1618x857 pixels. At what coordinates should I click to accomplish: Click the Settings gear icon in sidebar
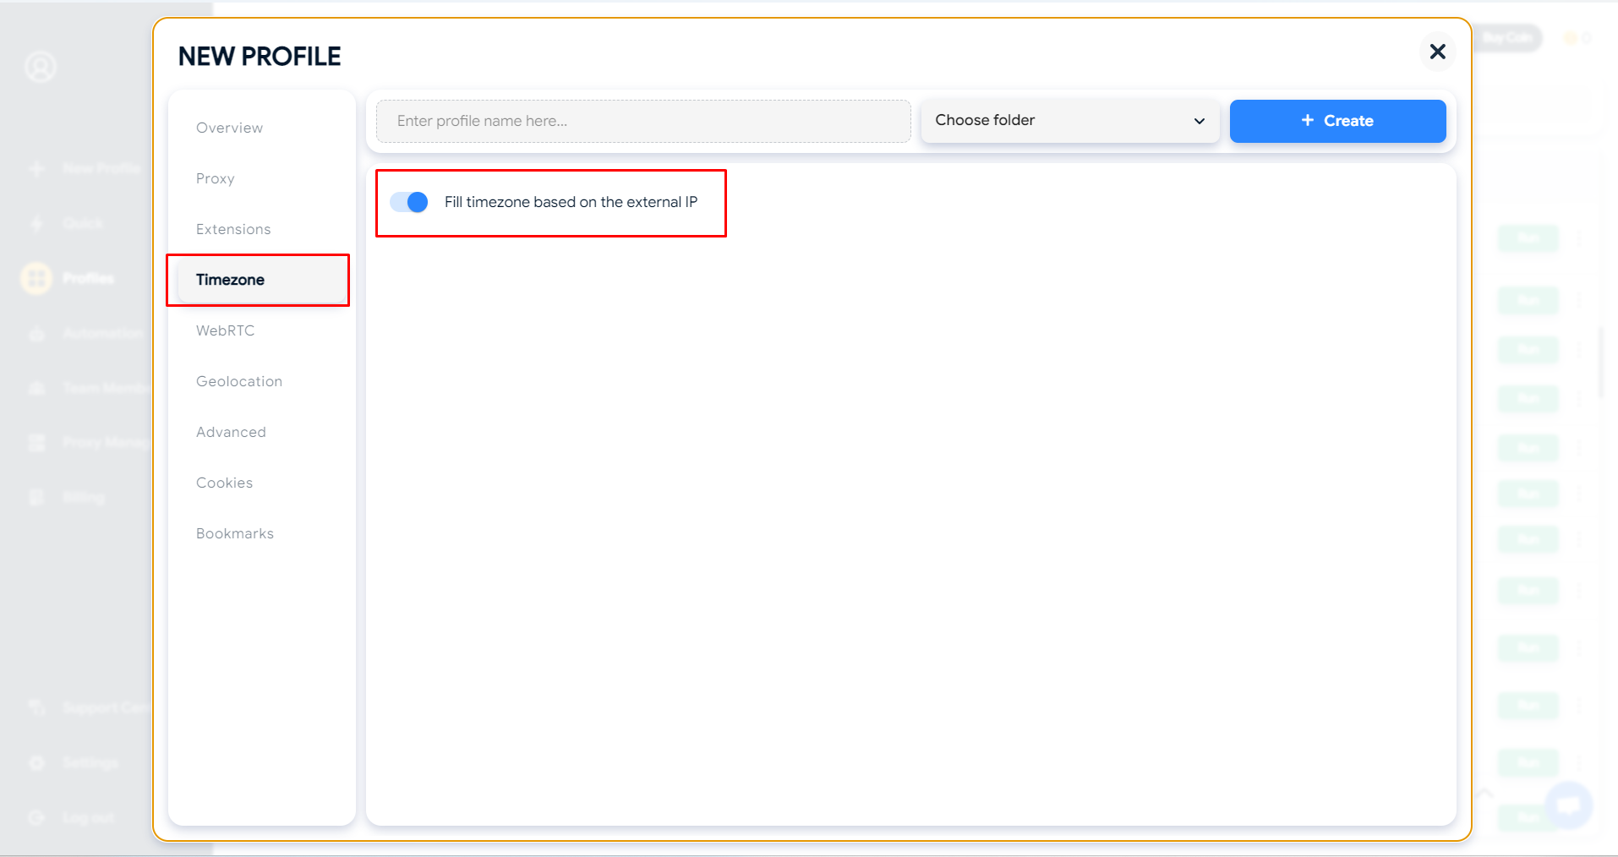pyautogui.click(x=36, y=763)
